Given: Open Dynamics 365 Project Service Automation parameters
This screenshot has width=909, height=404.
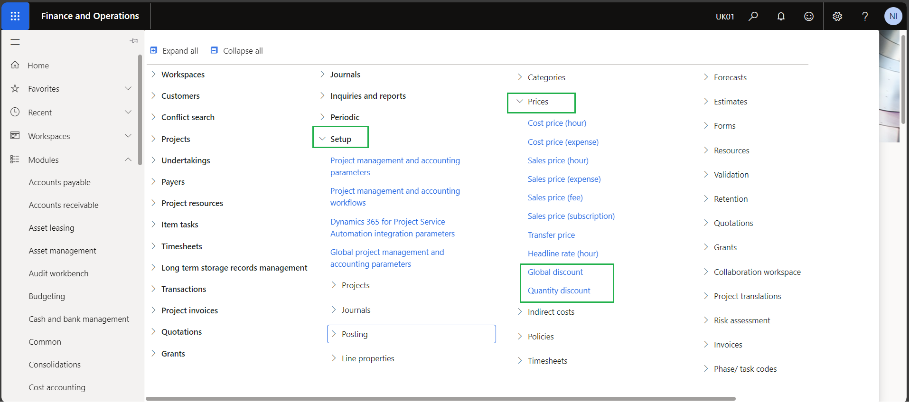Looking at the screenshot, I should click(x=393, y=228).
